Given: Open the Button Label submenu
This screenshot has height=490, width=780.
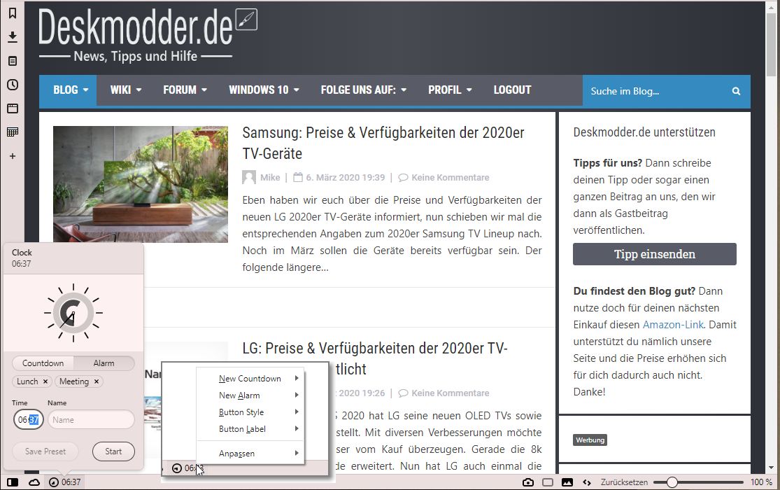Looking at the screenshot, I should click(x=250, y=428).
